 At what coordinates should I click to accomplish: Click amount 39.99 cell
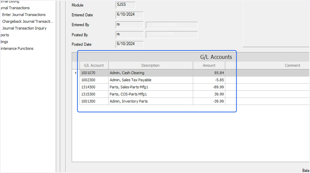click(209, 94)
